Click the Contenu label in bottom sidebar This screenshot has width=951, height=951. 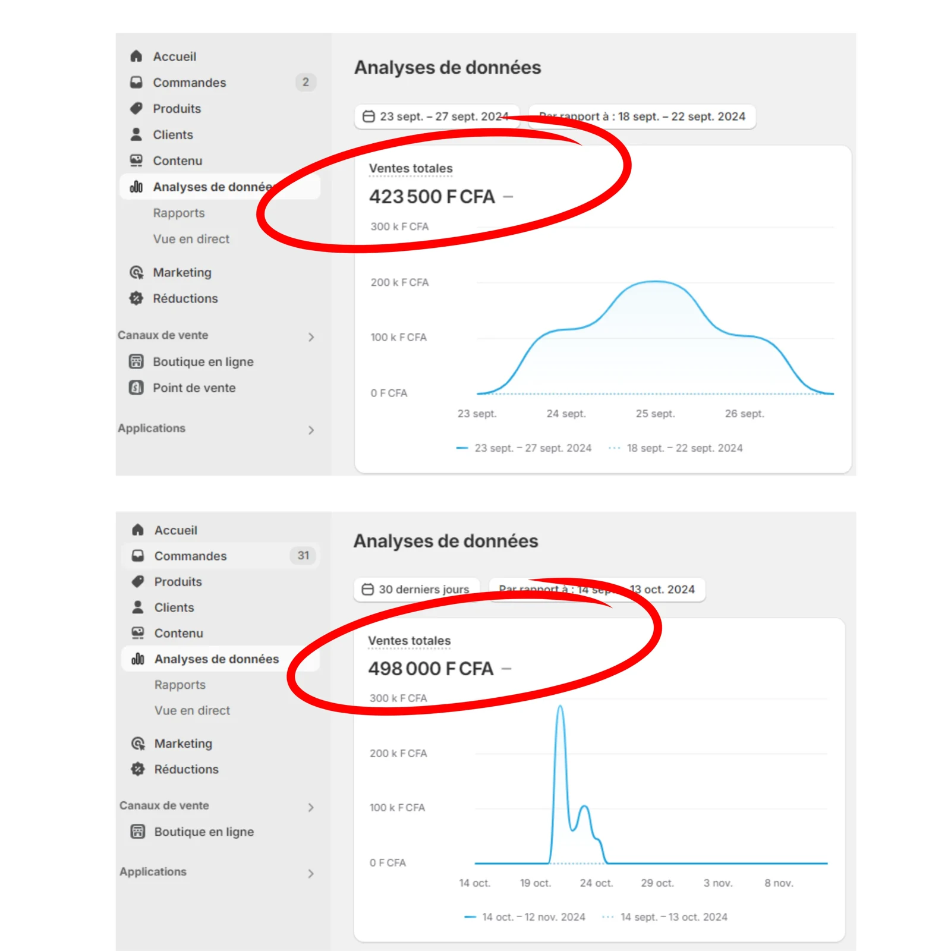click(179, 633)
